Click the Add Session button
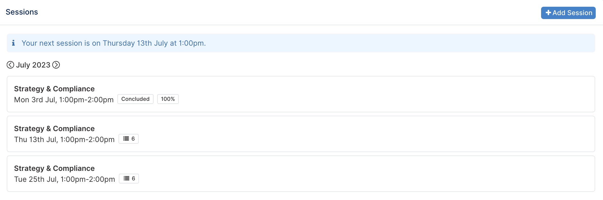 pyautogui.click(x=568, y=13)
